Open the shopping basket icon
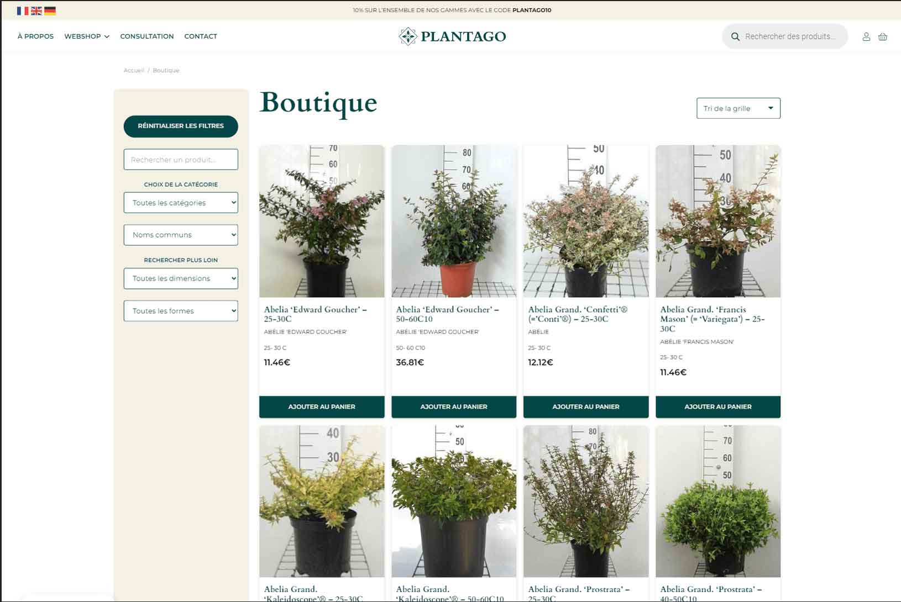This screenshot has width=901, height=602. [x=883, y=36]
